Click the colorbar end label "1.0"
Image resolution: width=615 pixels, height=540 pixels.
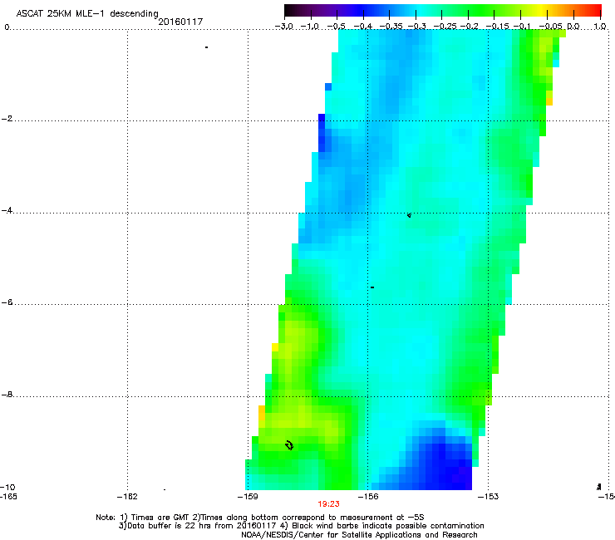click(x=600, y=27)
